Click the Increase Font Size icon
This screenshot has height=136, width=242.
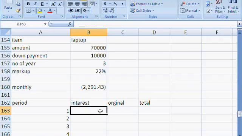[x=53, y=4]
